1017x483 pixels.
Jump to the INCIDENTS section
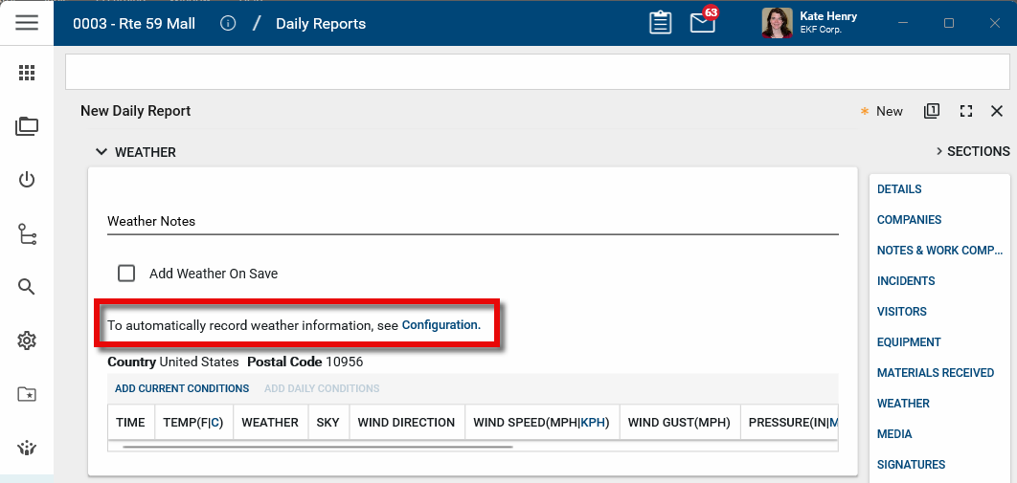tap(906, 281)
